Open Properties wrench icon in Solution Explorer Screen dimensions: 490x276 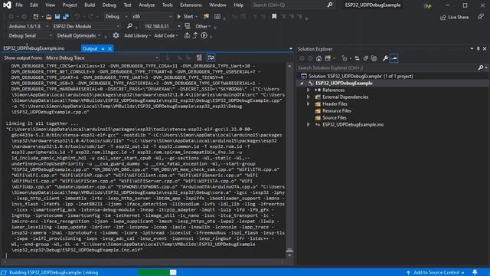click(385, 58)
